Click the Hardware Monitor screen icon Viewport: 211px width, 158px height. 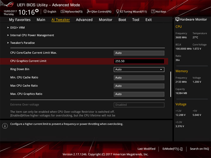click(x=177, y=19)
